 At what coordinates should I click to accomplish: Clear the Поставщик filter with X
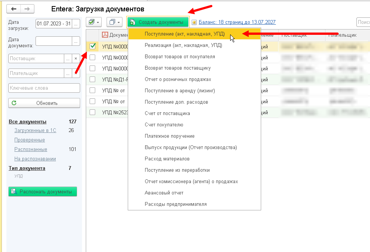coord(76,59)
